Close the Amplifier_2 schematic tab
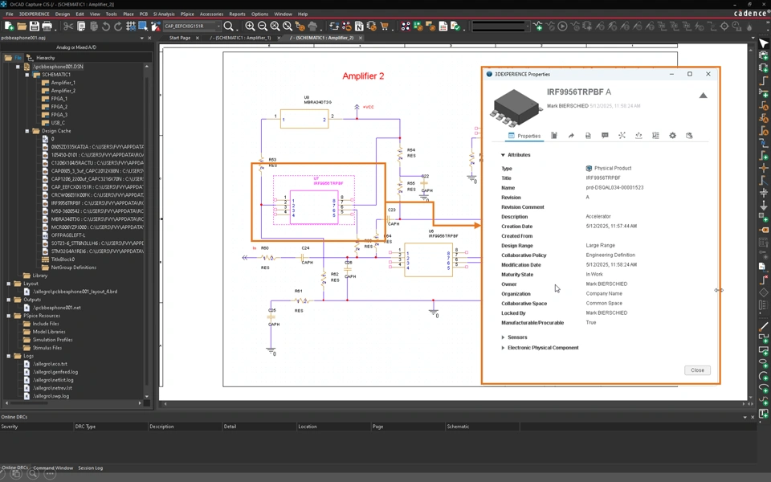This screenshot has width=771, height=482. (361, 38)
